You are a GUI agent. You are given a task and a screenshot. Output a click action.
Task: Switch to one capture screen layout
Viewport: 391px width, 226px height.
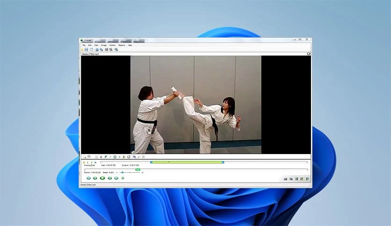[x=107, y=49]
